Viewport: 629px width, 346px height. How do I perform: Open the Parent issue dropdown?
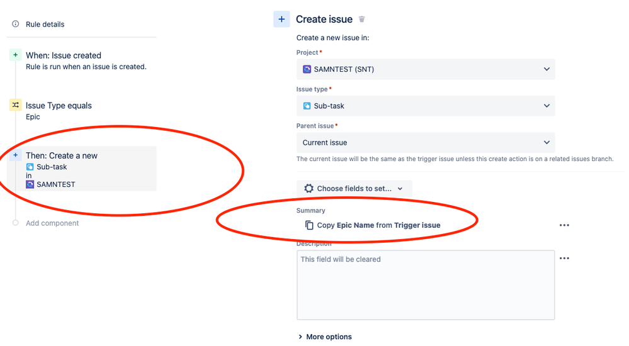[x=426, y=142]
